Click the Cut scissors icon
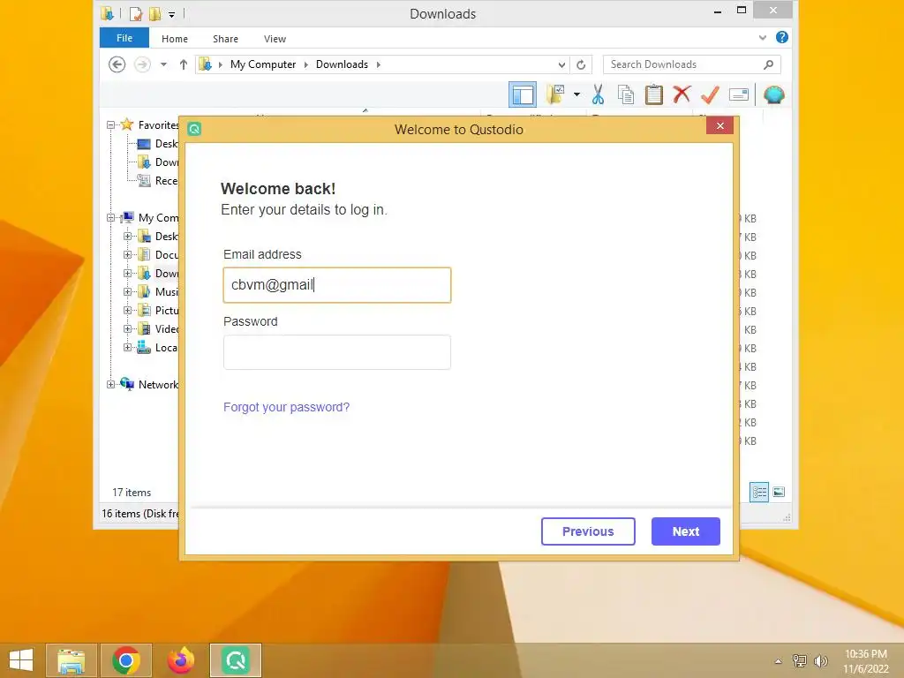This screenshot has height=678, width=904. 598,94
